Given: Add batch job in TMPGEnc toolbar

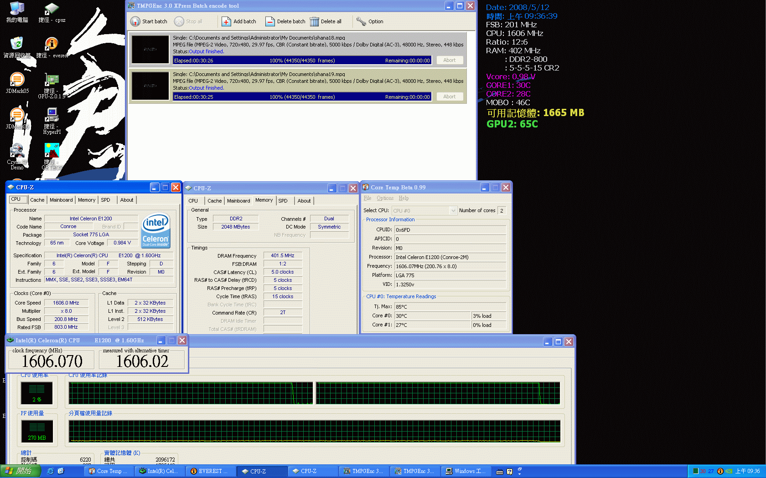Looking at the screenshot, I should pyautogui.click(x=239, y=21).
